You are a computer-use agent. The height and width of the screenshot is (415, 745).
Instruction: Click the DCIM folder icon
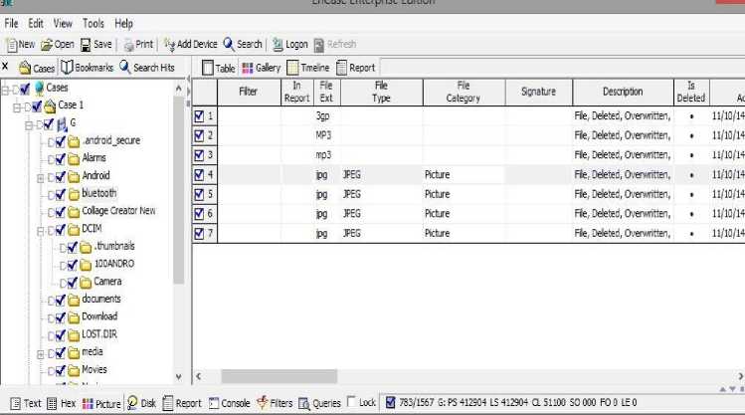[x=74, y=230]
